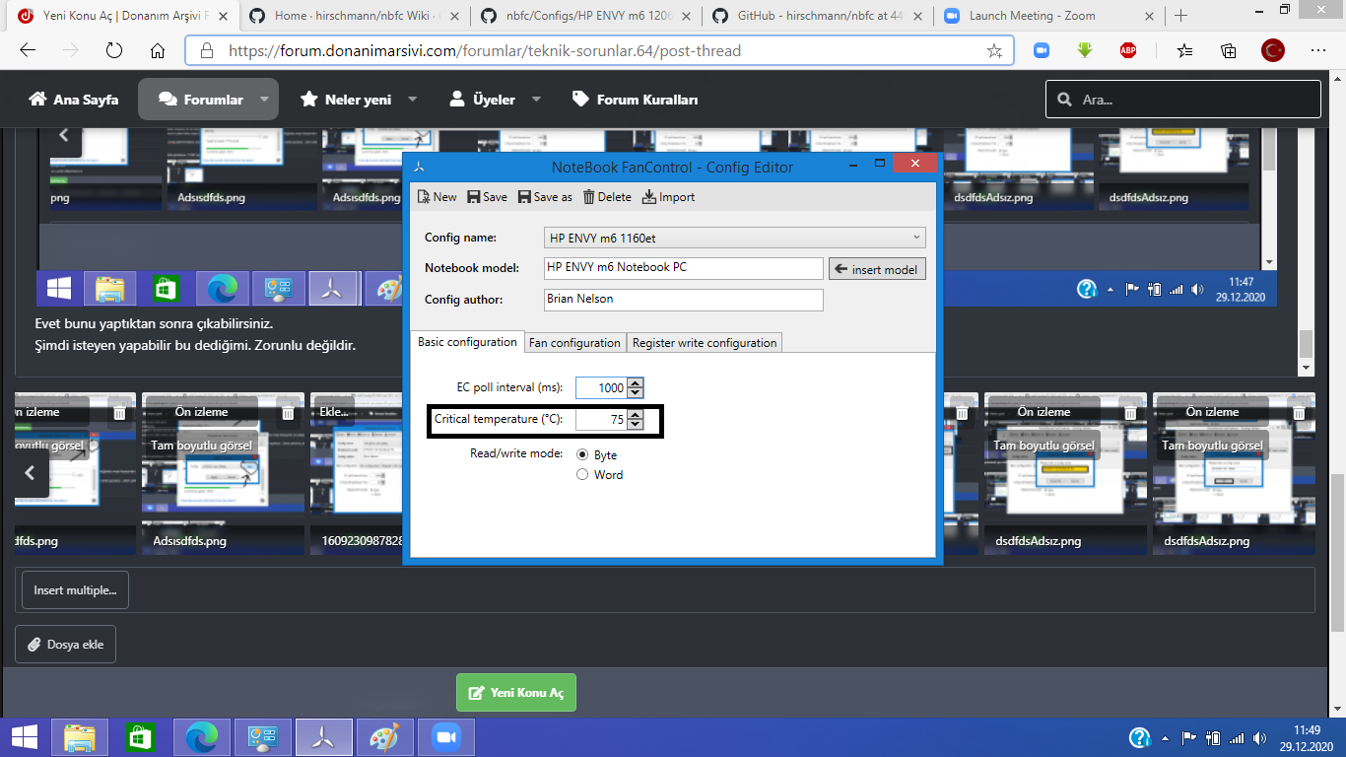Click the Notebook model text field
Viewport: 1346px width, 757px height.
pyautogui.click(x=683, y=268)
